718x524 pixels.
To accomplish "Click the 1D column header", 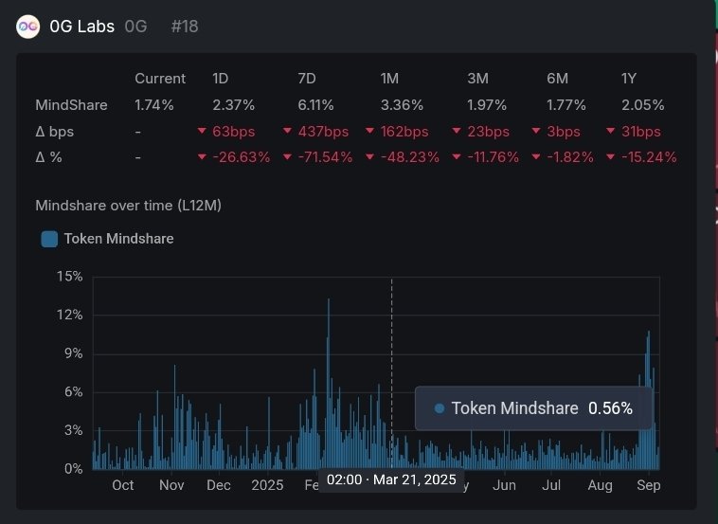I will 221,79.
